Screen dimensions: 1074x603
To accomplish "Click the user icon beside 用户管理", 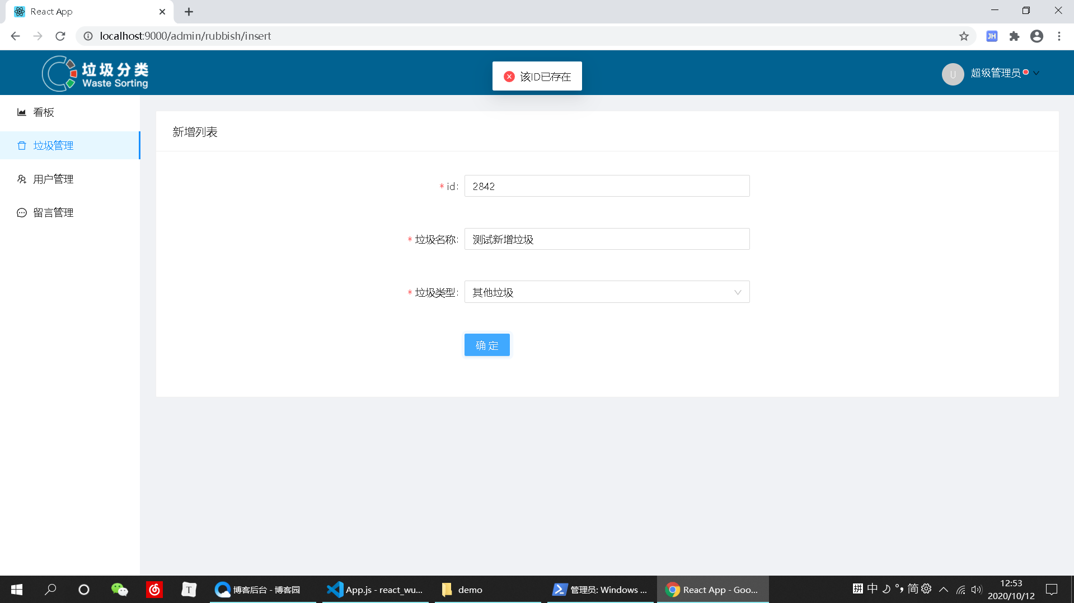I will click(22, 179).
